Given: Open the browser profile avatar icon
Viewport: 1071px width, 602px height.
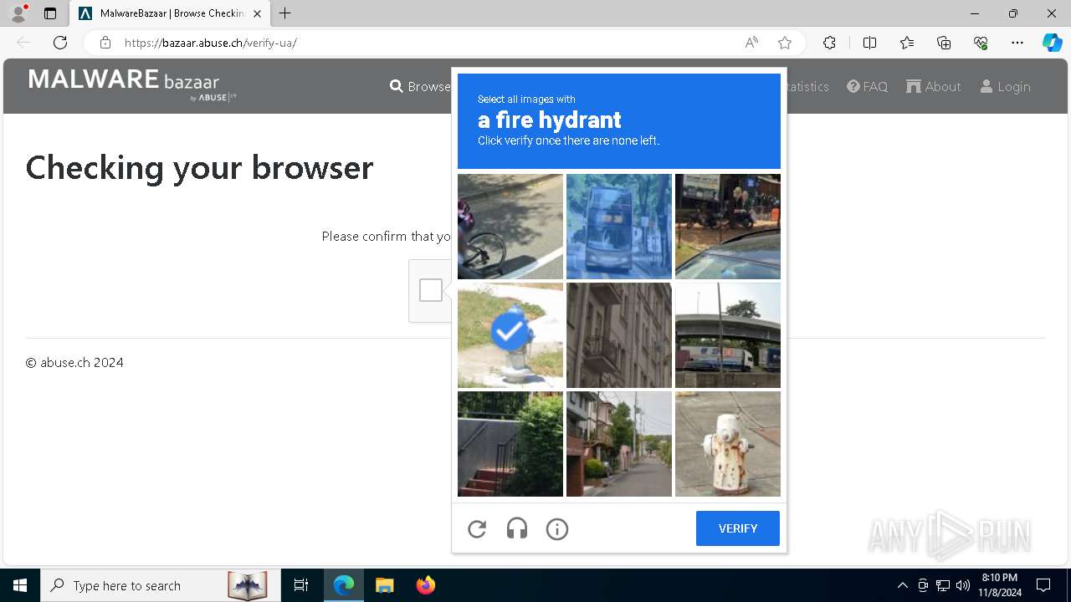Looking at the screenshot, I should click(x=18, y=13).
